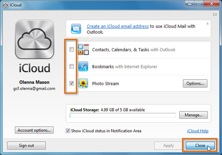Click the Manage storage button
Image resolution: width=222 pixels, height=155 pixels.
pyautogui.click(x=193, y=115)
